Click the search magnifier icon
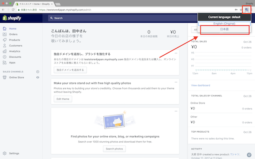Viewport: 255px width, 159px height. click(x=51, y=18)
